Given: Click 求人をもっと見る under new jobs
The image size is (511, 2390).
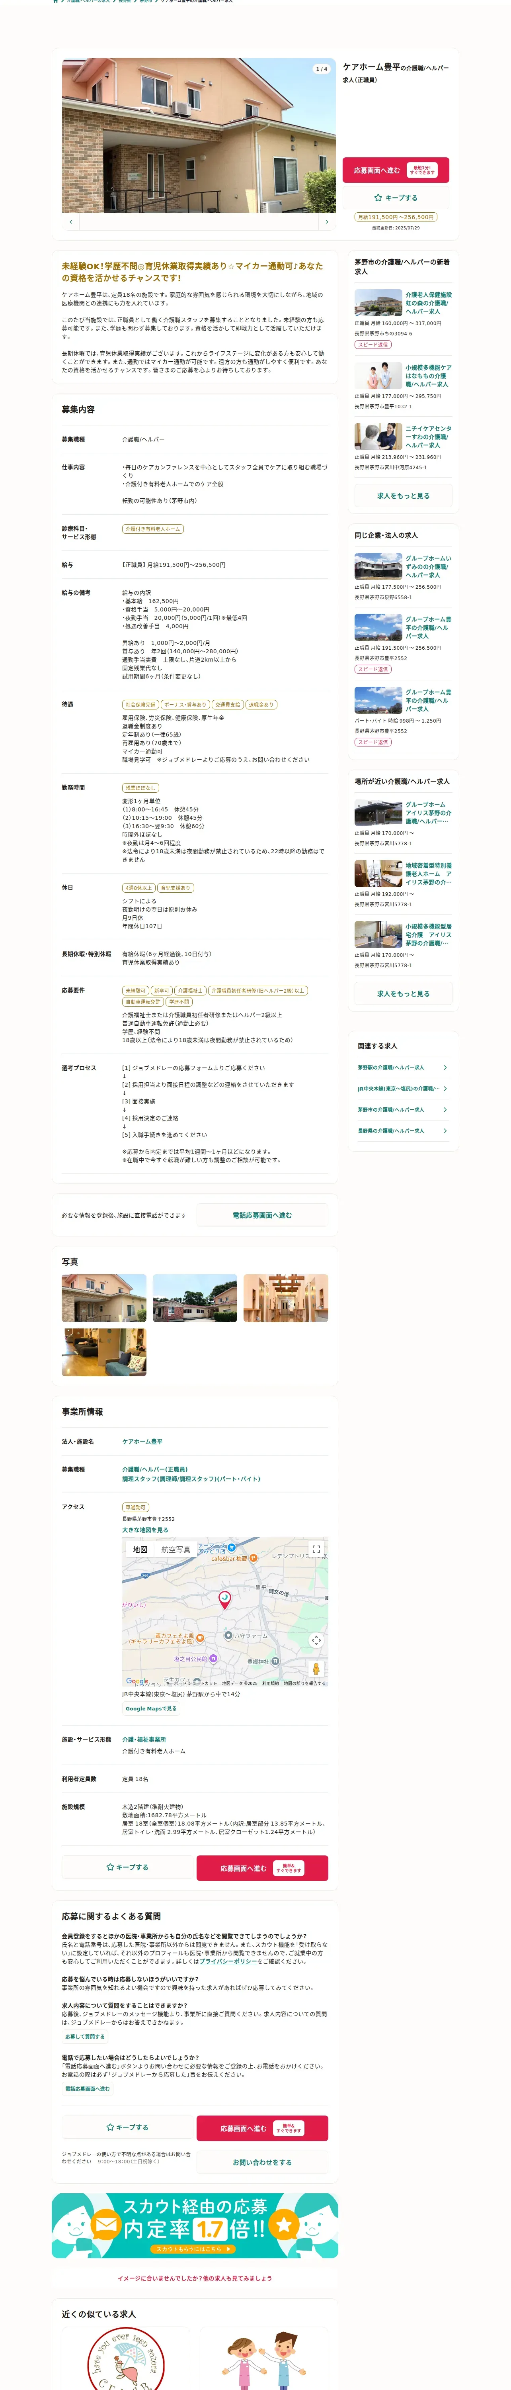Looking at the screenshot, I should (404, 496).
